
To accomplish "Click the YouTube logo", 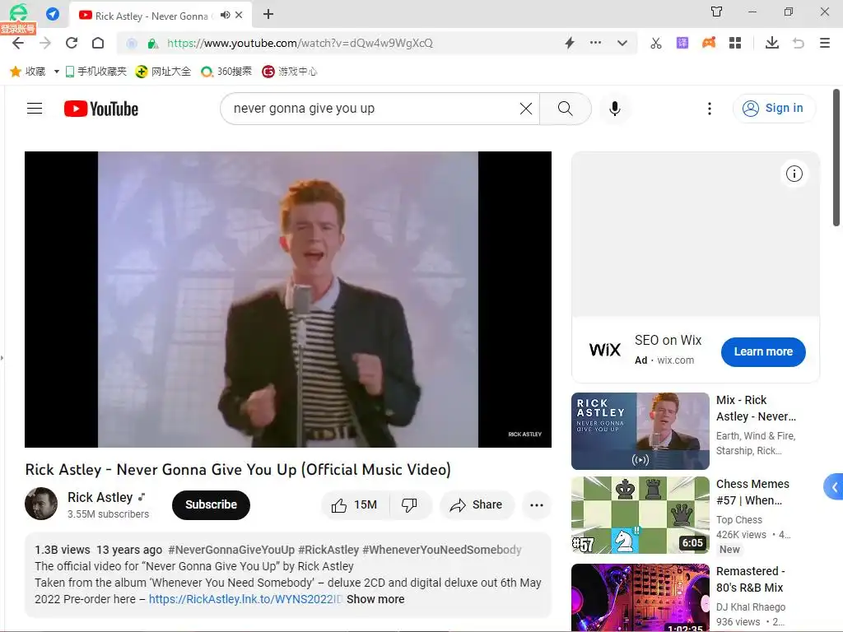I will pos(101,109).
